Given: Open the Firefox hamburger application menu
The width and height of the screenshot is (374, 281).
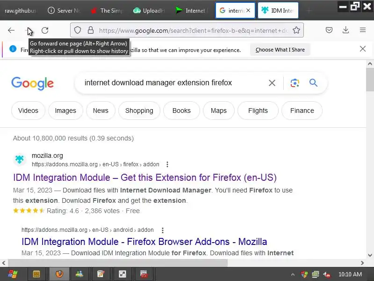Looking at the screenshot, I should click(363, 30).
